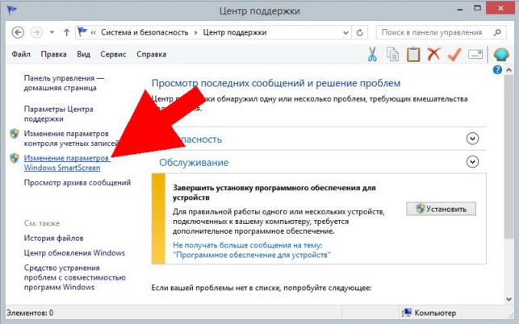
Task: Click Система и безопасность breadcrumb
Action: 144,32
